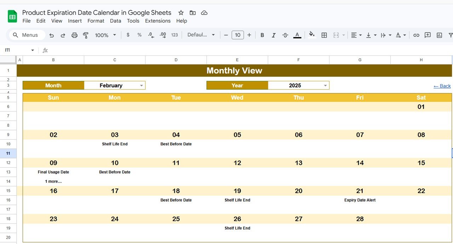Open text rotation dropdown

pyautogui.click(x=401, y=35)
